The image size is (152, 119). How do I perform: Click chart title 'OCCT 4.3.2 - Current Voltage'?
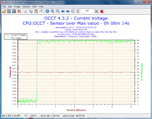pyautogui.click(x=76, y=18)
